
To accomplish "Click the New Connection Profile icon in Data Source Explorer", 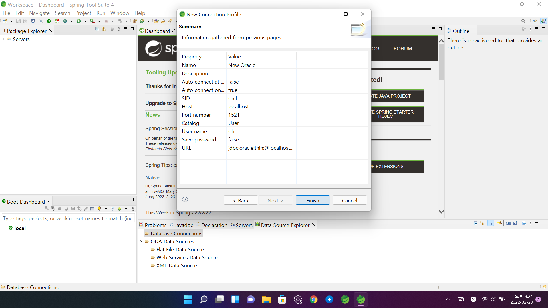I will [x=499, y=223].
